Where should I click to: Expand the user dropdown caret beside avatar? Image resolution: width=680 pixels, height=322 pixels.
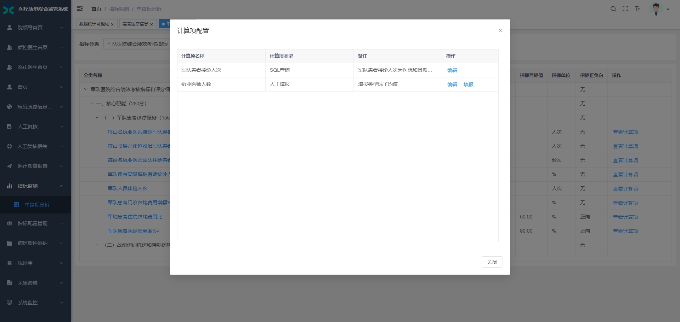[668, 10]
